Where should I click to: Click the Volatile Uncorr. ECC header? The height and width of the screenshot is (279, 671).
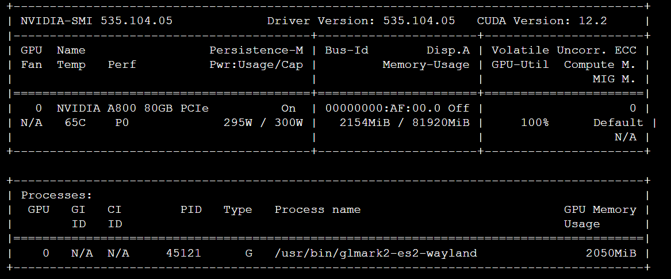[x=563, y=51]
